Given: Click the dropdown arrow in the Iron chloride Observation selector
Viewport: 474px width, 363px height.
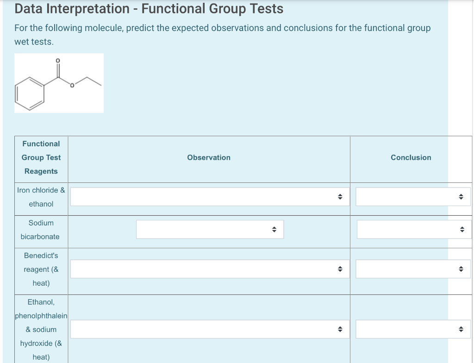Looking at the screenshot, I should coord(340,196).
